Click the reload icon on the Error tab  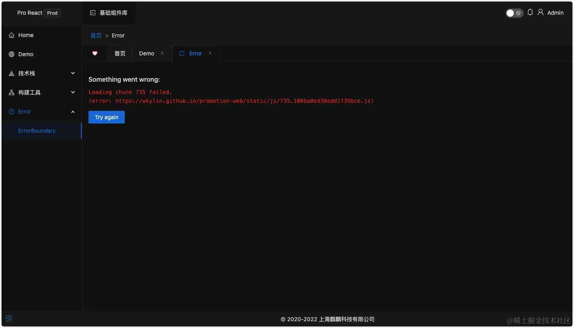tap(182, 53)
